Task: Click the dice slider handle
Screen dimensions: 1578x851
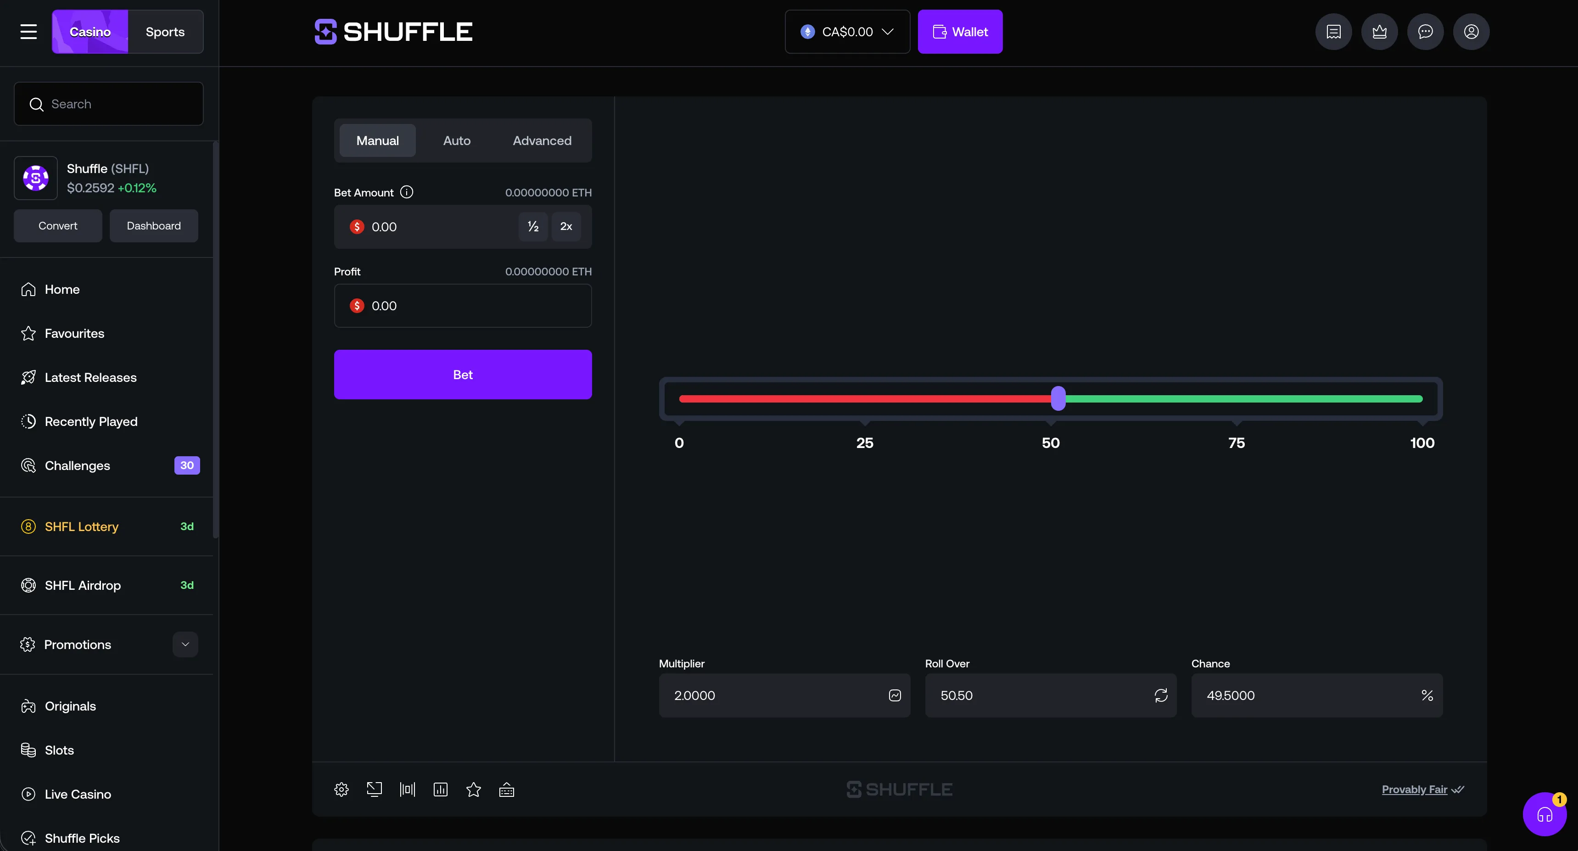Action: (1058, 399)
